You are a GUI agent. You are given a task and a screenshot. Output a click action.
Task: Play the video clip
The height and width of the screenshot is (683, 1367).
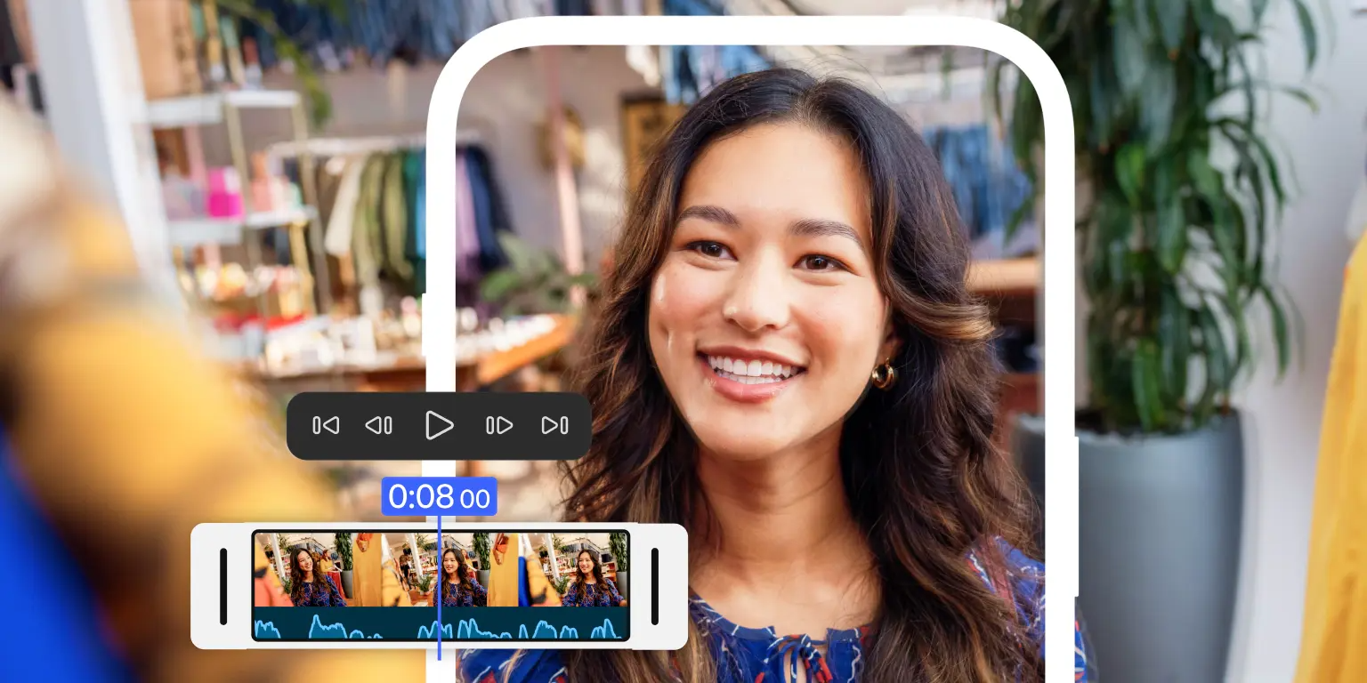[x=439, y=426]
